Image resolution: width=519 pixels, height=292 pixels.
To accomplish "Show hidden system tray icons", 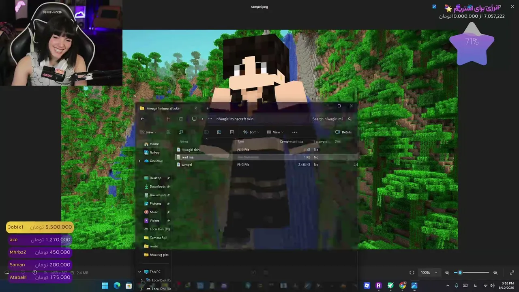I will point(448,286).
